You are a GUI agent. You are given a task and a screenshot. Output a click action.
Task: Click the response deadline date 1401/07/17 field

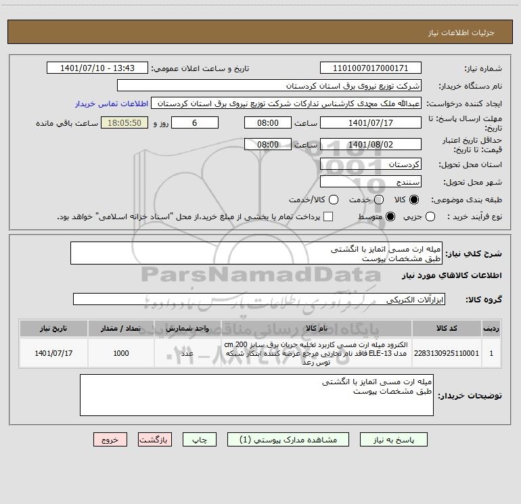[x=371, y=122]
